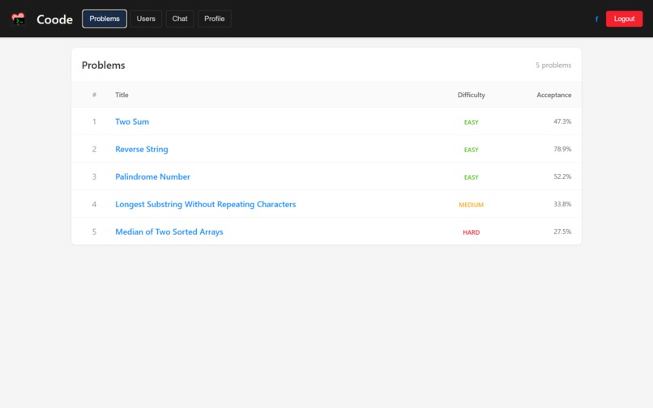653x408 pixels.
Task: Click the Logout button
Action: 624,19
